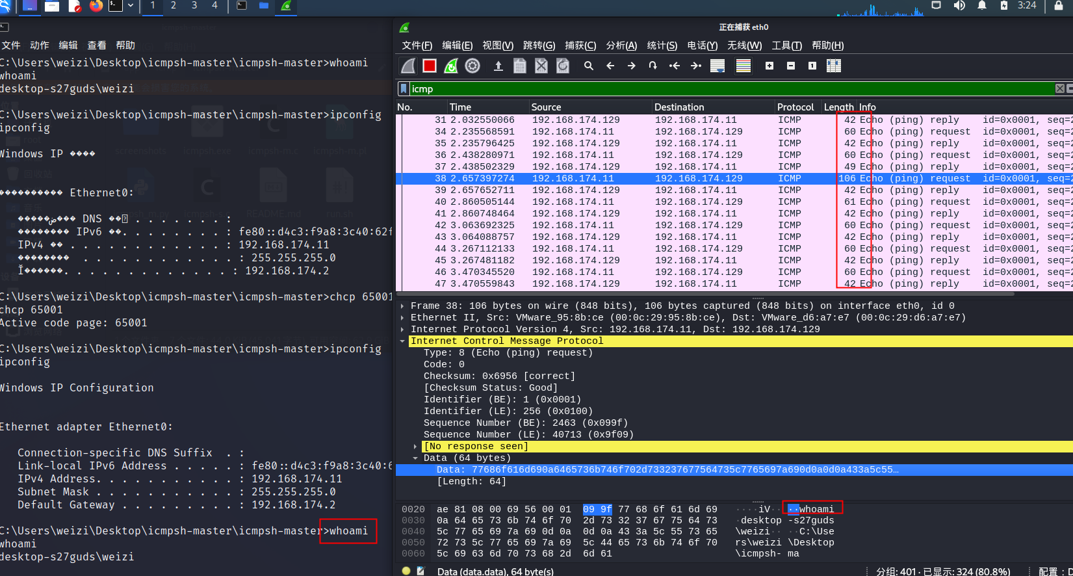Sort by the Length column header
Viewport: 1073px width, 576px height.
point(839,107)
